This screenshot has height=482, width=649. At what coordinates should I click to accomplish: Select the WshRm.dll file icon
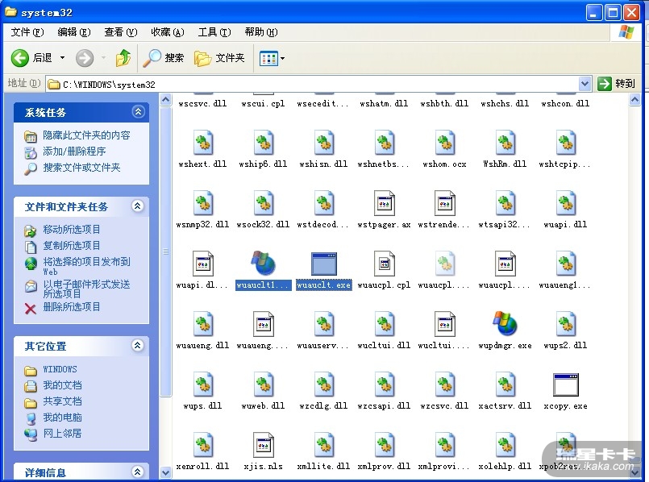coord(505,143)
